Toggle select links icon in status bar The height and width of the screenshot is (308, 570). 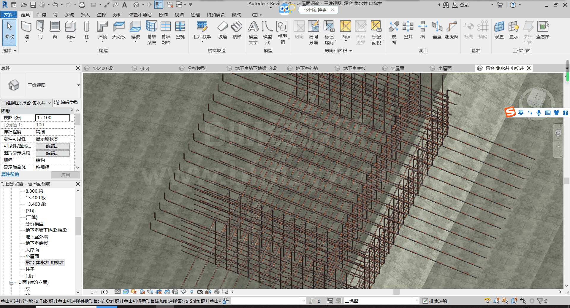pyautogui.click(x=487, y=301)
